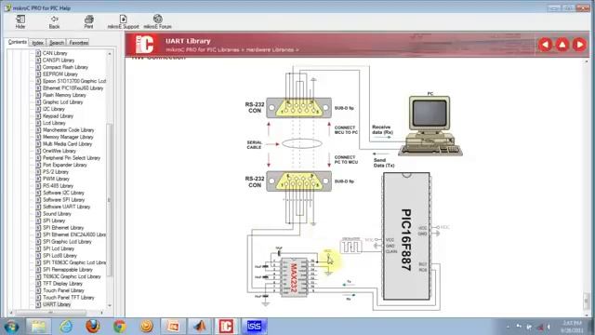Open Peripheral Pin Select Library topic

coord(72,158)
